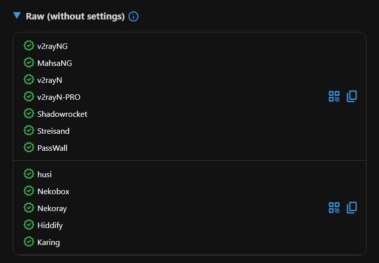This screenshot has height=263, width=379.
Task: Click the green check badge beside v2rayNG
Action: tap(29, 46)
